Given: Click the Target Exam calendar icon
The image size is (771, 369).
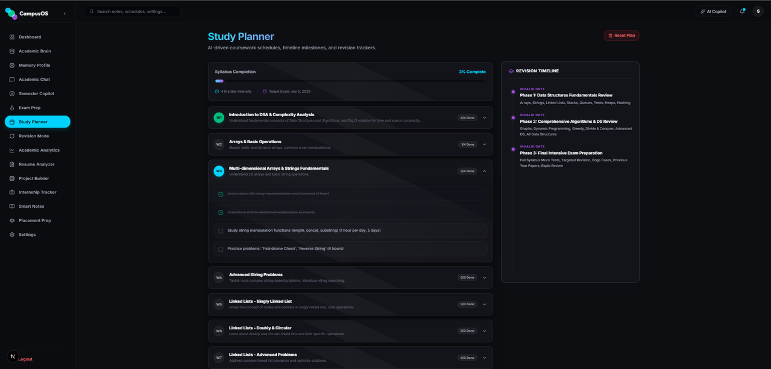Looking at the screenshot, I should pos(265,91).
